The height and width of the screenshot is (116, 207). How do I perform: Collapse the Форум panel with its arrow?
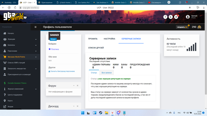74,86
